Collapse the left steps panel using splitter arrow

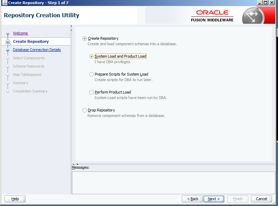point(71,26)
